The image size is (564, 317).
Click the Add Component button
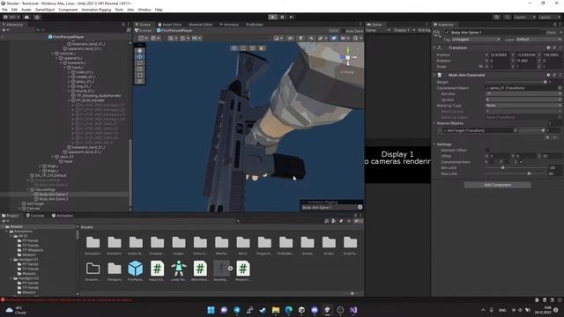[497, 185]
